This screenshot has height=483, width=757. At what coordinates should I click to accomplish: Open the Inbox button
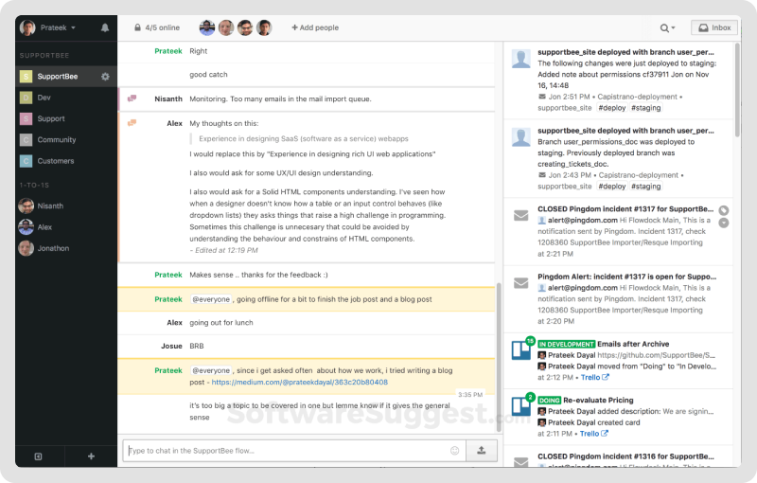tap(715, 28)
